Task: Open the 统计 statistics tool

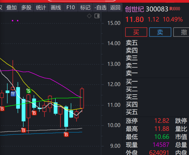Action: coord(41,8)
